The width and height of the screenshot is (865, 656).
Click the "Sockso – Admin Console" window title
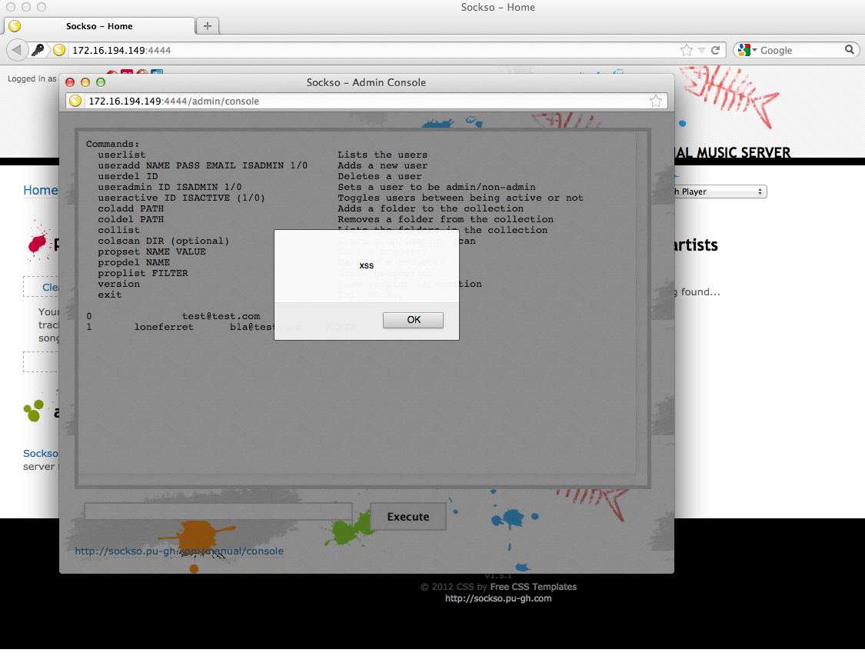click(366, 82)
